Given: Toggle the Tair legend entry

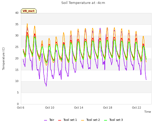Looking at the screenshot, I should pos(49,120).
